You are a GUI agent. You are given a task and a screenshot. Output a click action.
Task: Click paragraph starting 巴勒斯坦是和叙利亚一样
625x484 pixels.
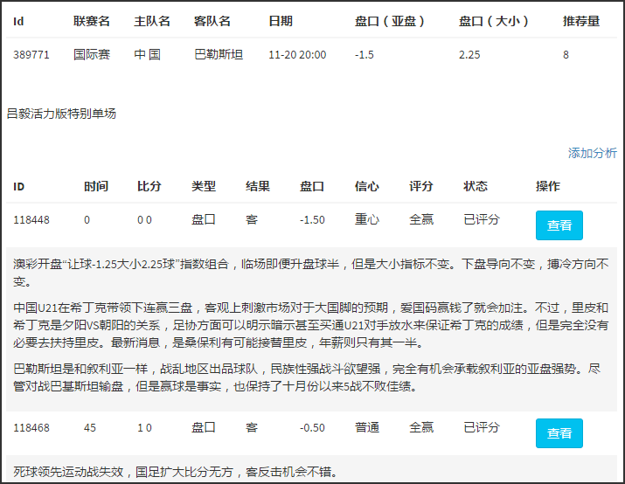[307, 377]
